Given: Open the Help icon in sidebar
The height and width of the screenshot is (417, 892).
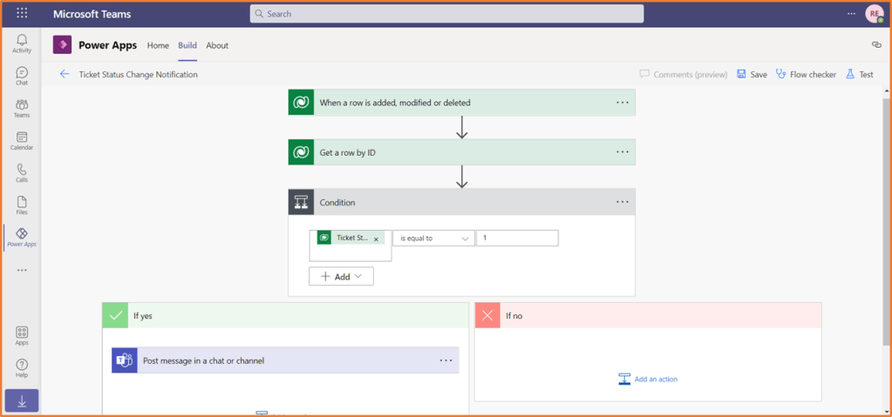Looking at the screenshot, I should click(22, 368).
